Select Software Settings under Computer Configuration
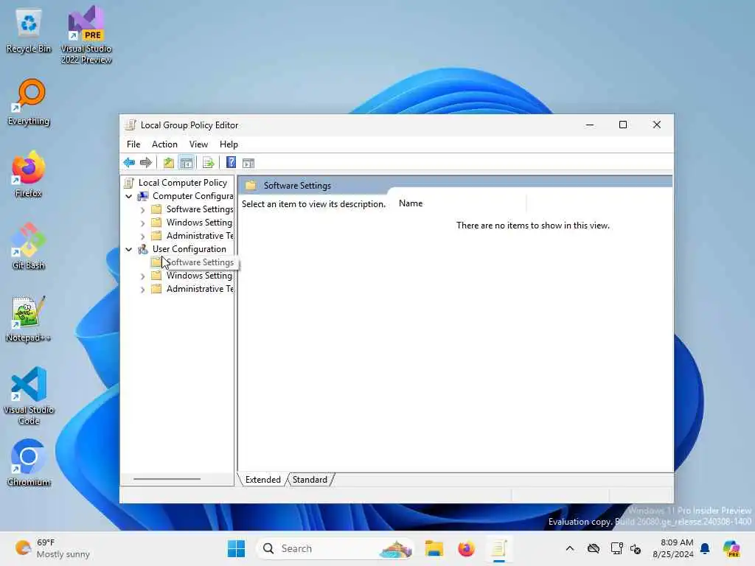Screen dimensions: 755x566 tap(200, 209)
